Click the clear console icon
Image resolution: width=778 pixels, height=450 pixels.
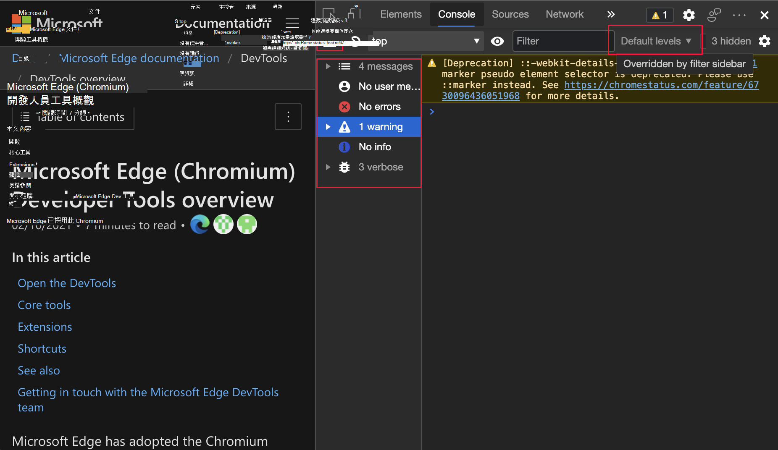355,41
